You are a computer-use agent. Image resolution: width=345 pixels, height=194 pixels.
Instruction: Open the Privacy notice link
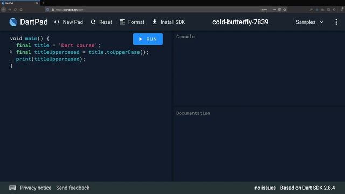click(36, 188)
